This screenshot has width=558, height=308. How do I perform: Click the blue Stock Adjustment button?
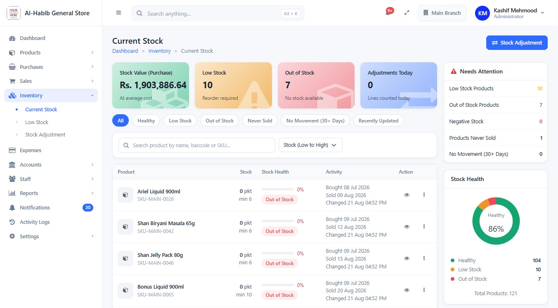point(517,43)
